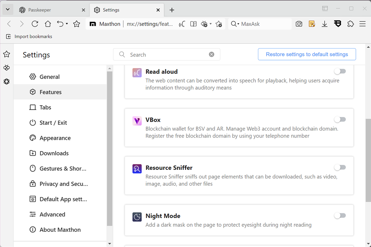Click the address-bar extension icon beside Reader mode
371x247 pixels.
pyautogui.click(x=204, y=24)
